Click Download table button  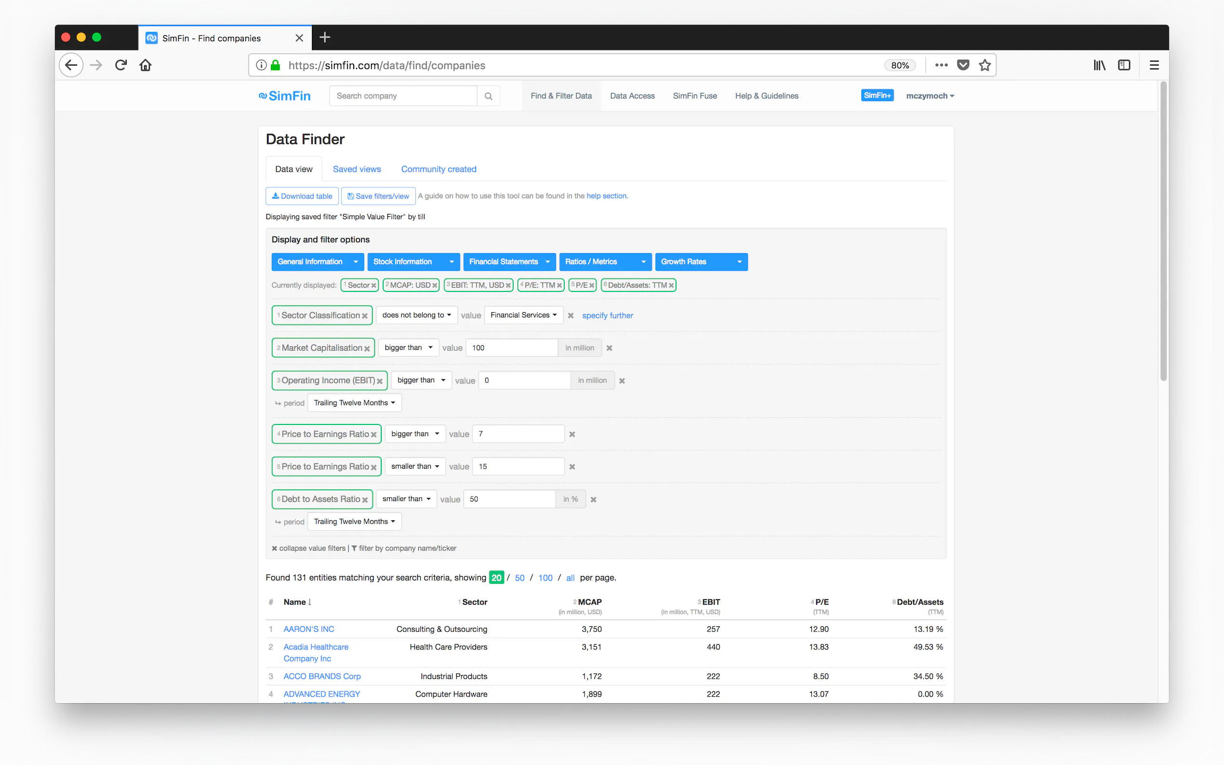pos(302,197)
